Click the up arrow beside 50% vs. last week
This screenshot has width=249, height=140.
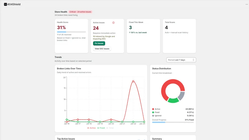[x=130, y=33]
